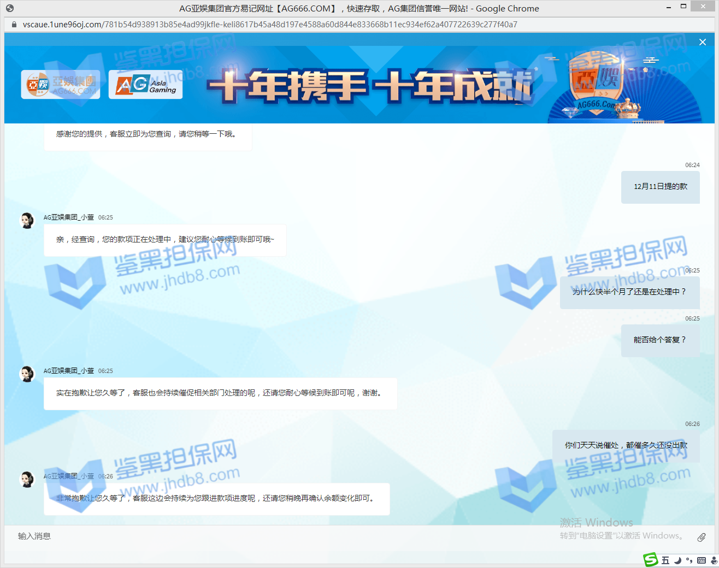The height and width of the screenshot is (568, 719).
Task: Click the sent message "12月11日提的款"
Action: click(660, 187)
